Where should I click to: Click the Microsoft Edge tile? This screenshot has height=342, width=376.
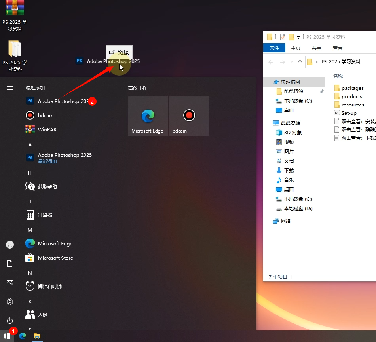point(148,116)
